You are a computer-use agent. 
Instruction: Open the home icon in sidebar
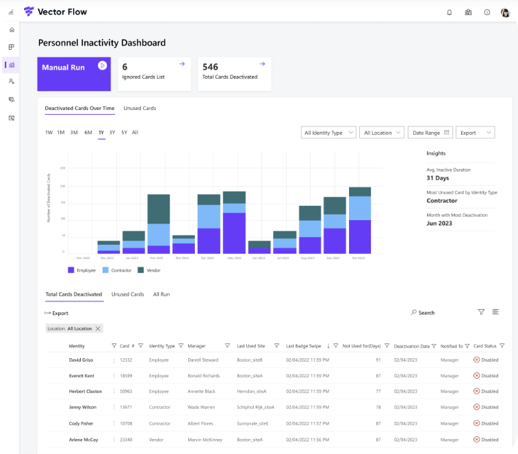[12, 30]
